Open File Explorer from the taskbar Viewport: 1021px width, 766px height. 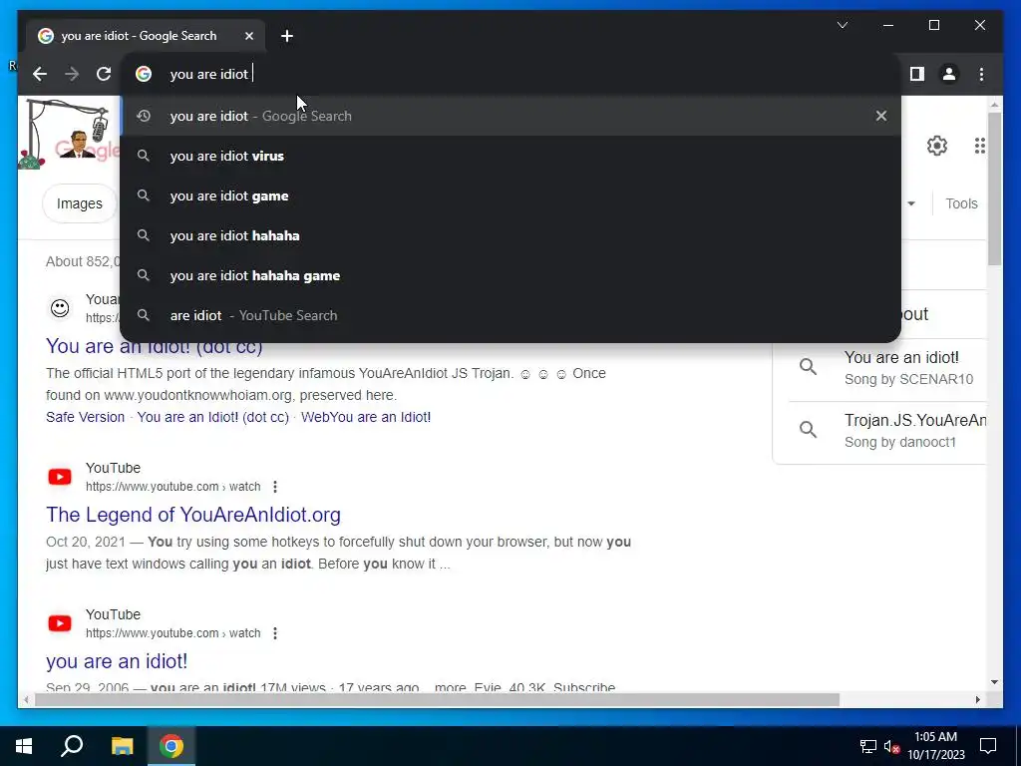click(x=122, y=746)
